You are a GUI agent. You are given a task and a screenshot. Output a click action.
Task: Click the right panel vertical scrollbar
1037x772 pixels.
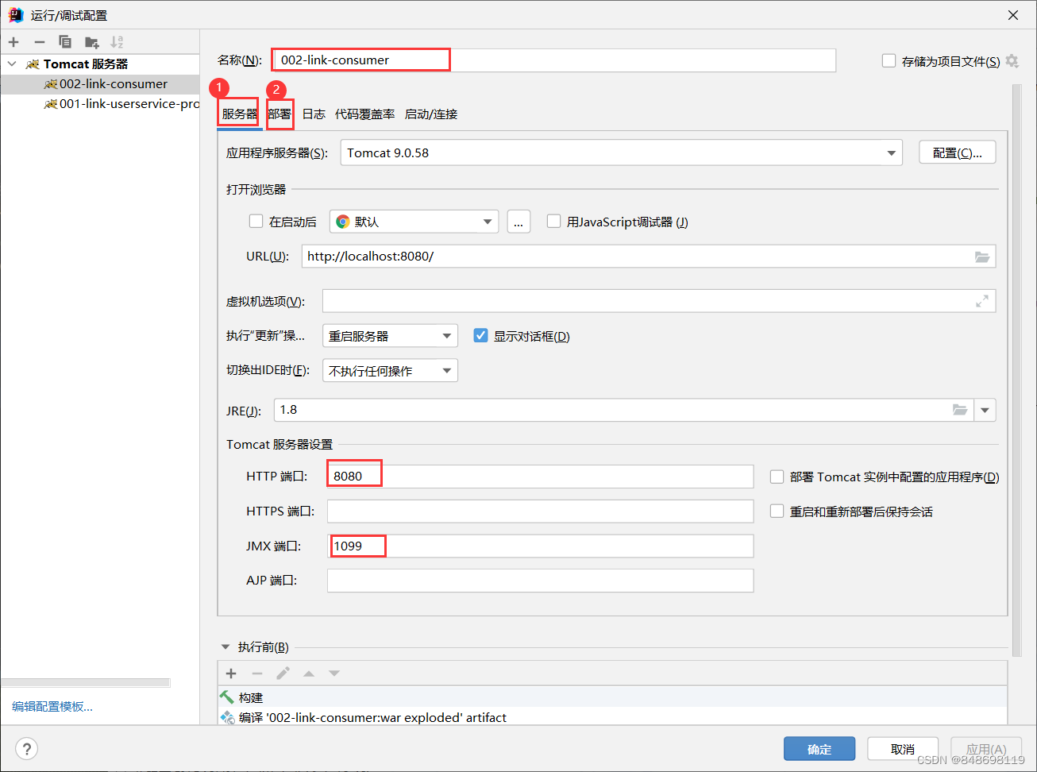coord(1017,369)
